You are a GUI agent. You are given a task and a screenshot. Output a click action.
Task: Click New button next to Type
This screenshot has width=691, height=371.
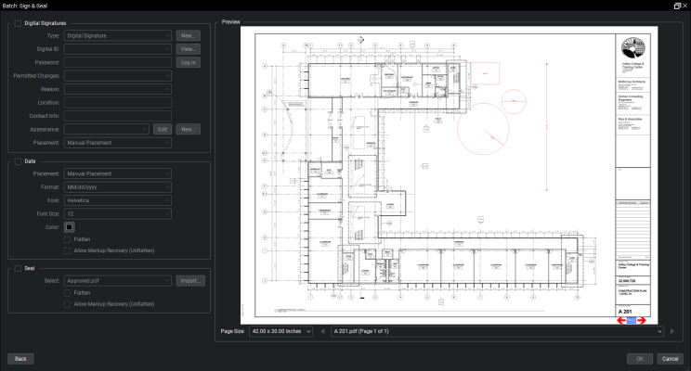[x=189, y=35]
